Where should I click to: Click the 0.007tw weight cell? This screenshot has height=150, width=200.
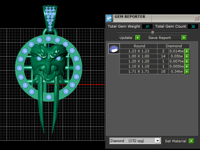click(176, 61)
